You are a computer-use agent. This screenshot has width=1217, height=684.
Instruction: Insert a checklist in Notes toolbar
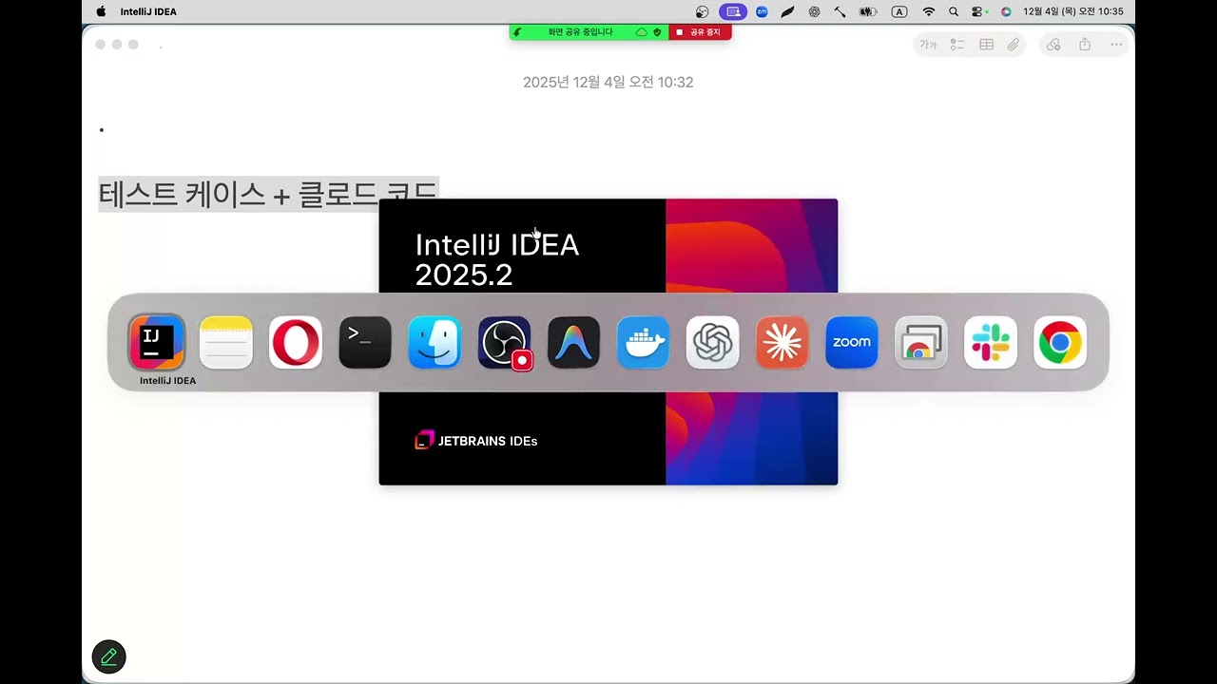click(x=957, y=45)
